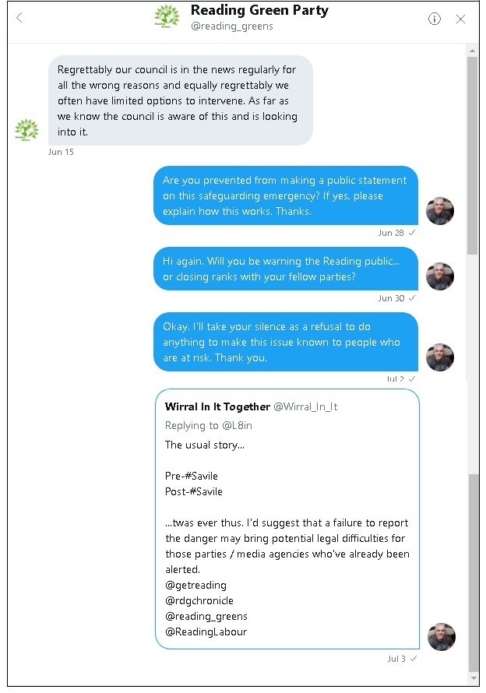Click the delivered checkmark beside Jun 28
This screenshot has height=693, width=486.
pyautogui.click(x=410, y=232)
